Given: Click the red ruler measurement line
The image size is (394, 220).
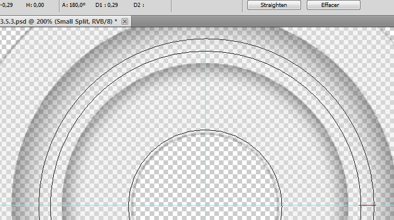Looking at the screenshot, I should [367, 206].
